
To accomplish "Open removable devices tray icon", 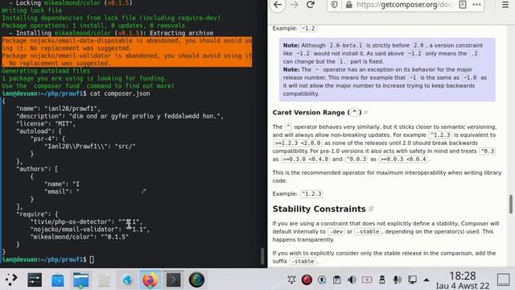I will 382,280.
